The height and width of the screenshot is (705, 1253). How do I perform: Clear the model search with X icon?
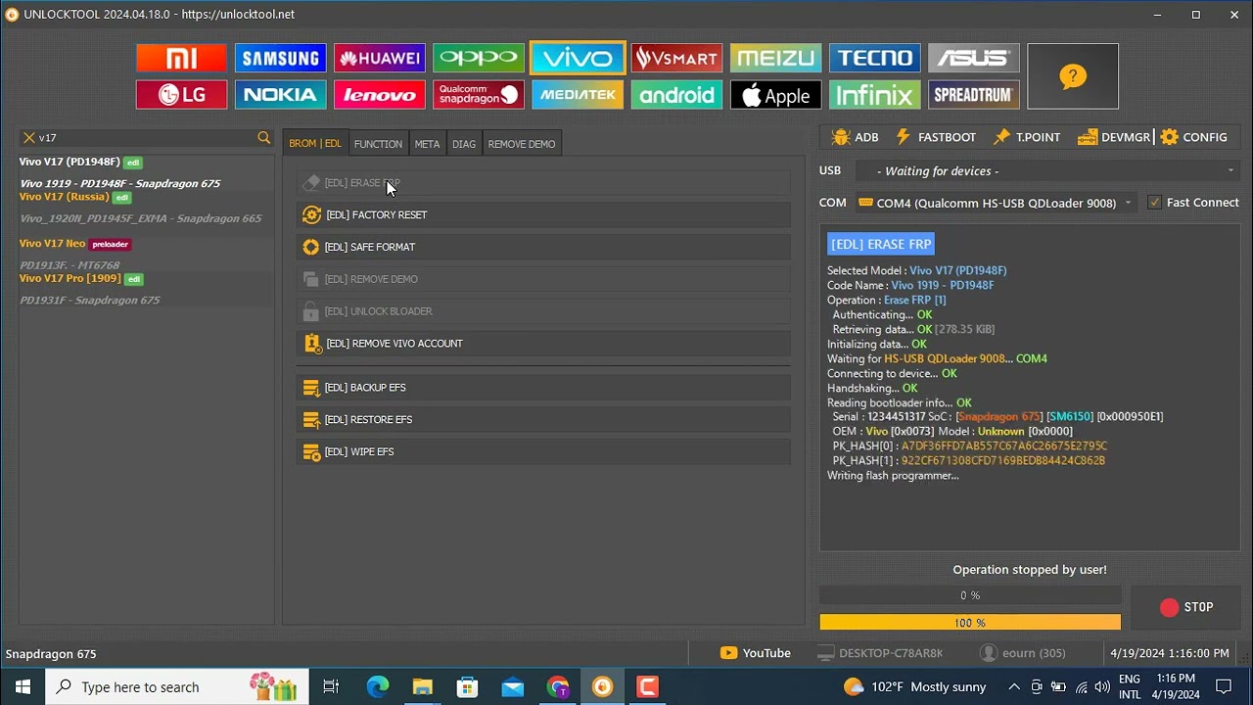(29, 138)
